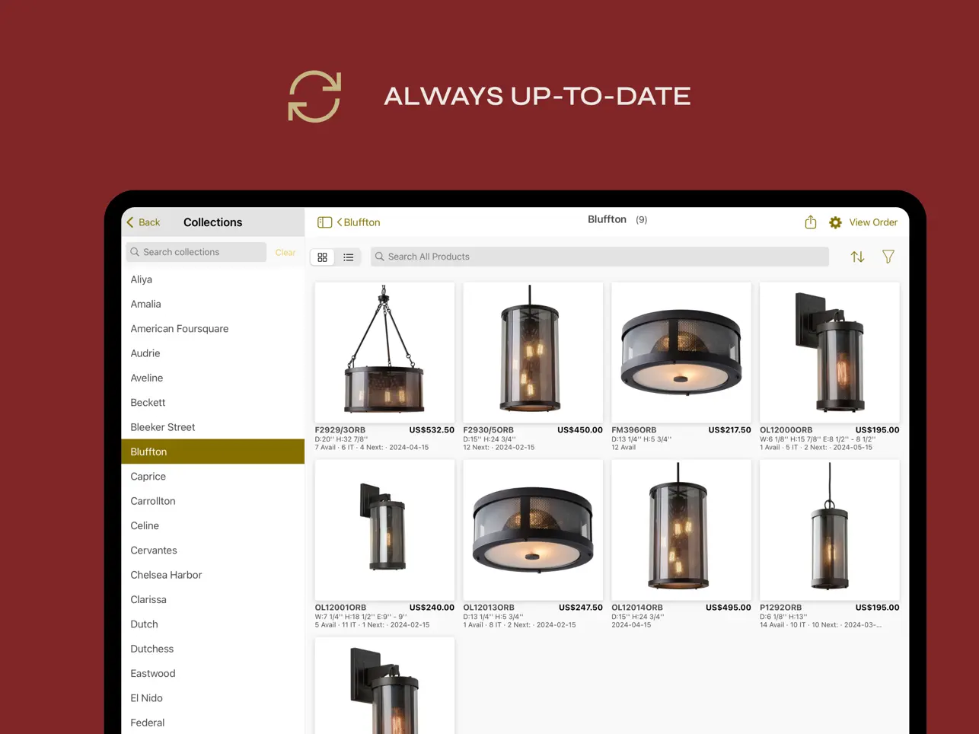This screenshot has height=734, width=979.
Task: Click the US$247.50 price
Action: [x=581, y=608]
